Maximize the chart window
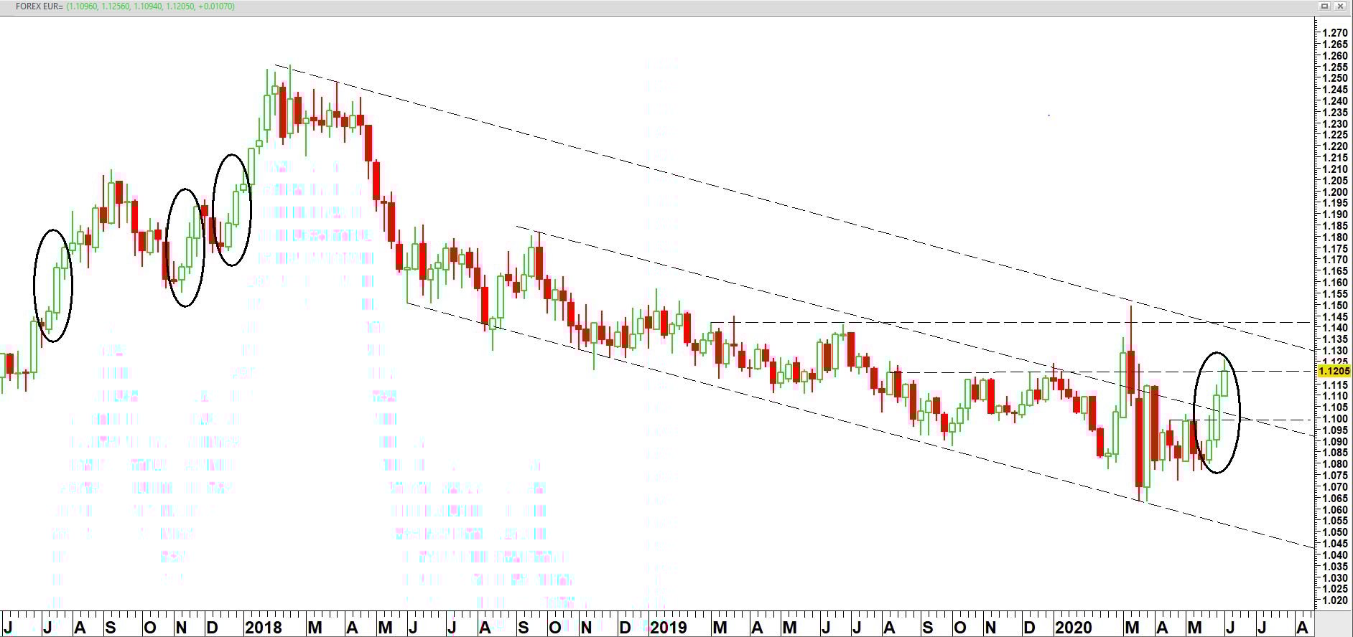The width and height of the screenshot is (1353, 637). [1325, 6]
